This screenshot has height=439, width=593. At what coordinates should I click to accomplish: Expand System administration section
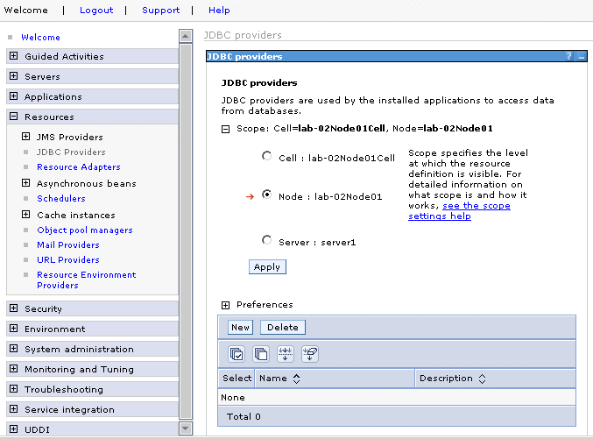coord(14,348)
